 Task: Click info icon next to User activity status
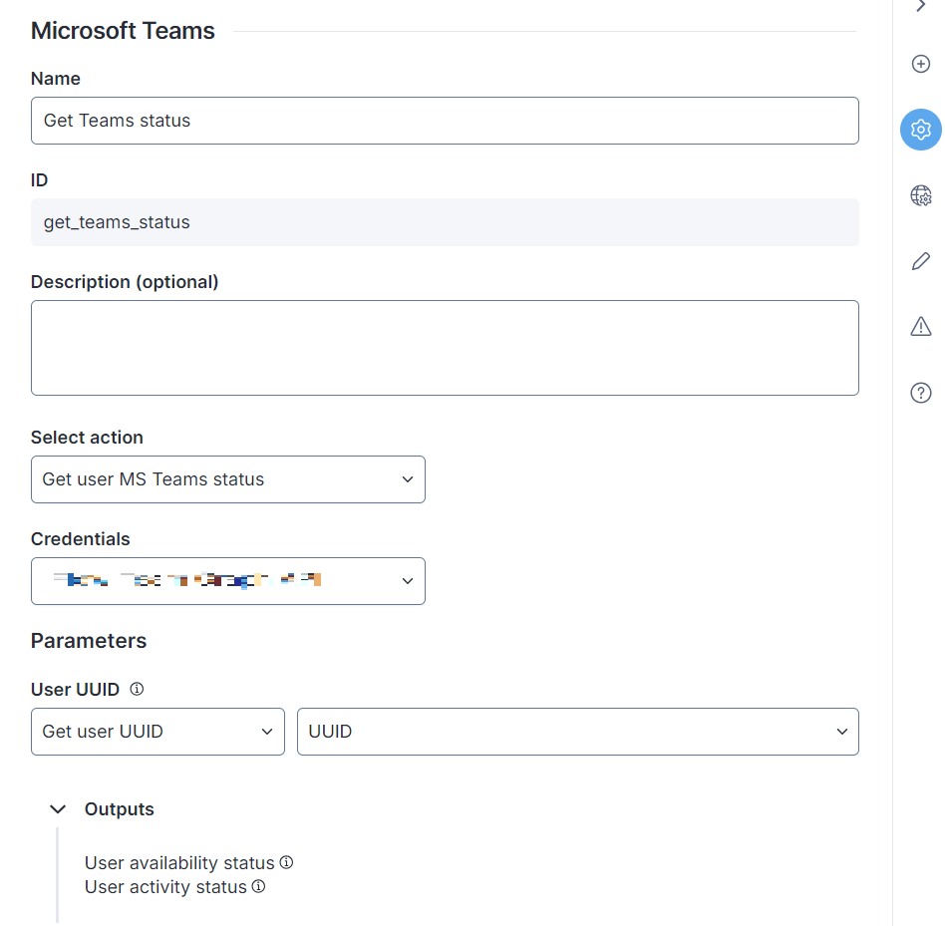click(258, 886)
